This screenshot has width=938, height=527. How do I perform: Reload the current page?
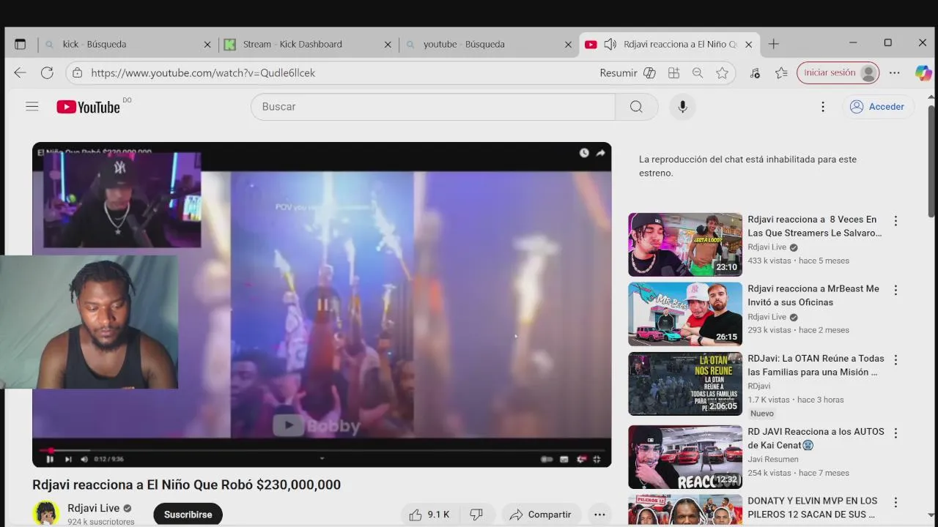[x=47, y=72]
